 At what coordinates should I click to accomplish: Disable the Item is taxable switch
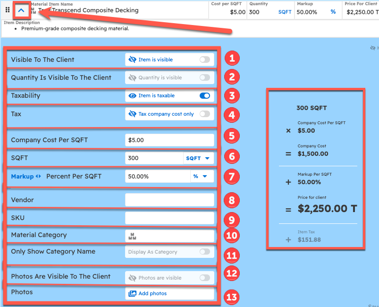[x=204, y=96]
